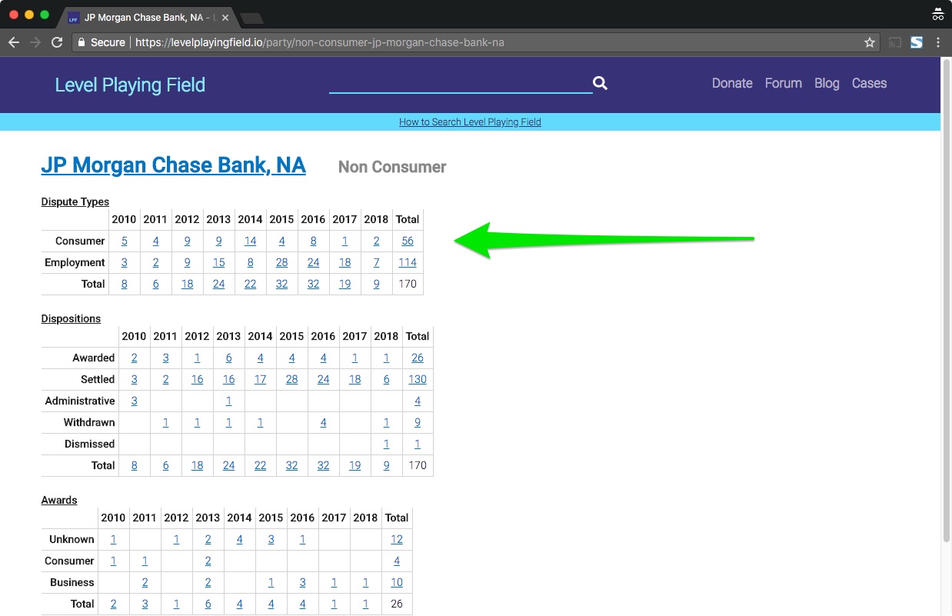Open Employment disputes 2015 value 28

(x=281, y=262)
